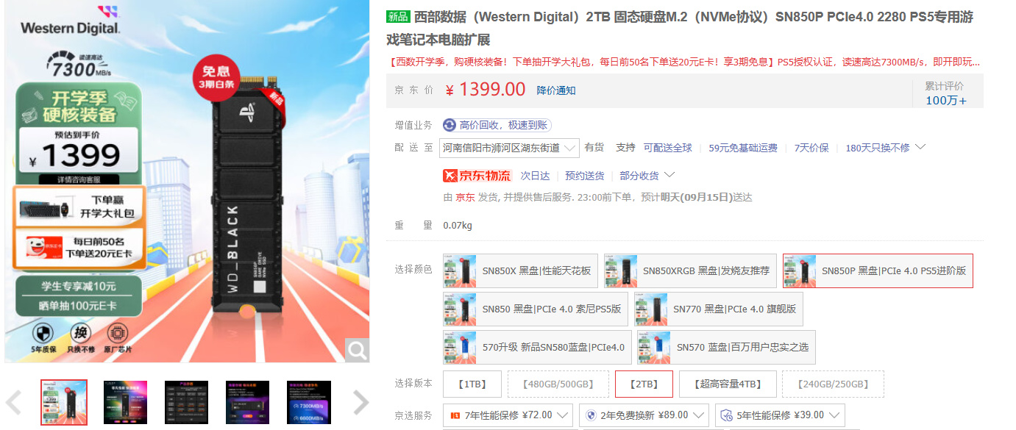Click the magnifier zoom icon on product image
Image resolution: width=1016 pixels, height=430 pixels.
click(x=358, y=351)
